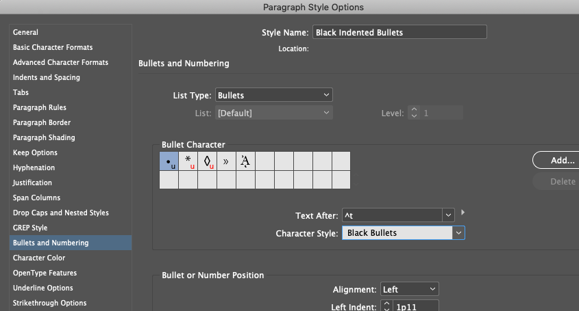Open the List Type dropdown
This screenshot has height=311, width=579.
273,95
